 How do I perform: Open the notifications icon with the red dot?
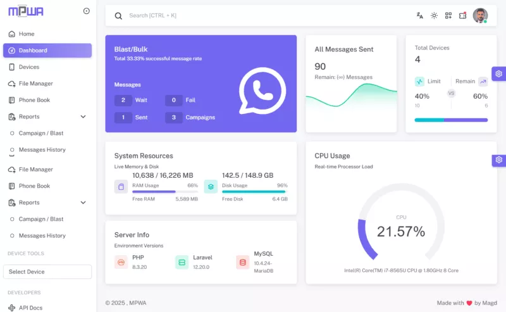[462, 16]
